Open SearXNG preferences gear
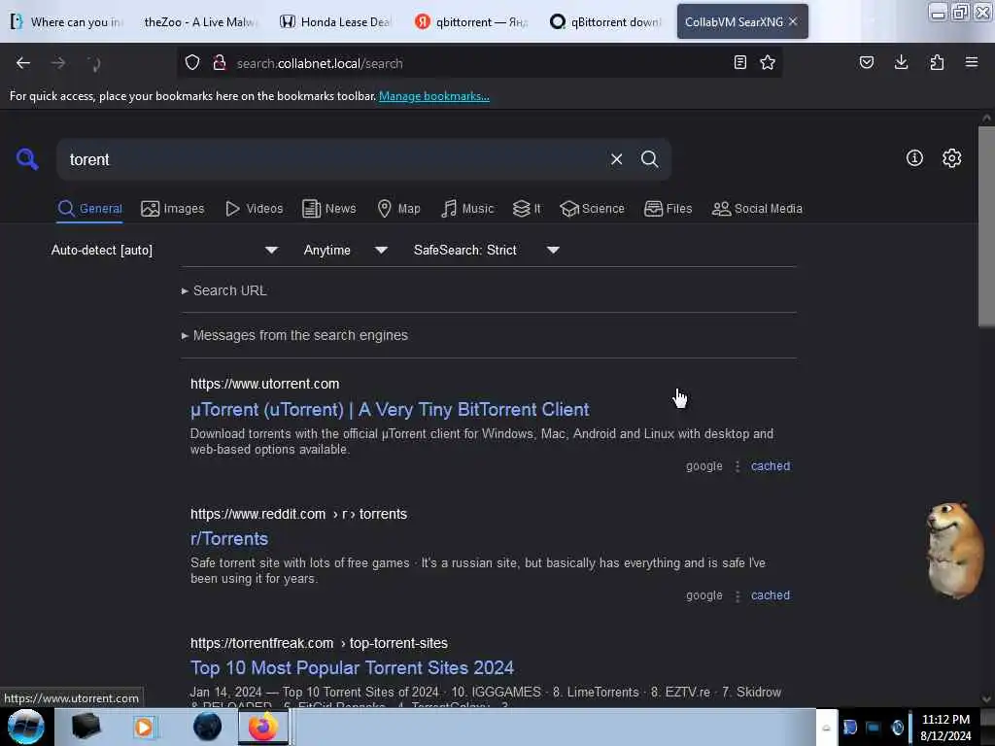 (x=951, y=158)
